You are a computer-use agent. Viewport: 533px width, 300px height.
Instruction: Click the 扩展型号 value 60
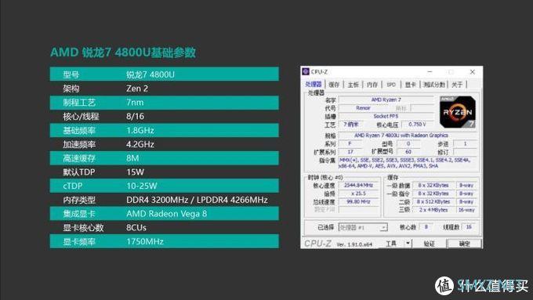coord(408,152)
